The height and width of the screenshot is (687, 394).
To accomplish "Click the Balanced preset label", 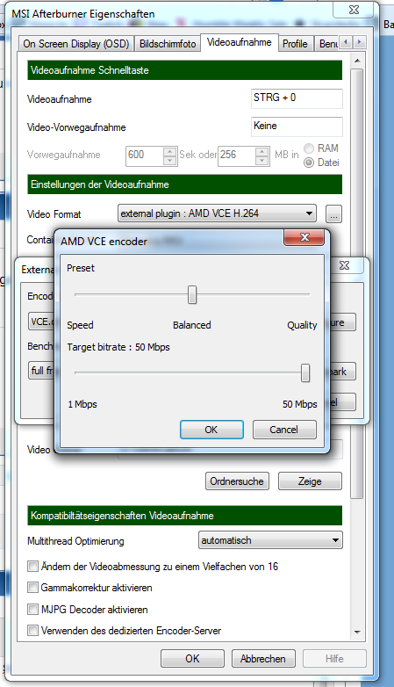I will click(x=192, y=325).
